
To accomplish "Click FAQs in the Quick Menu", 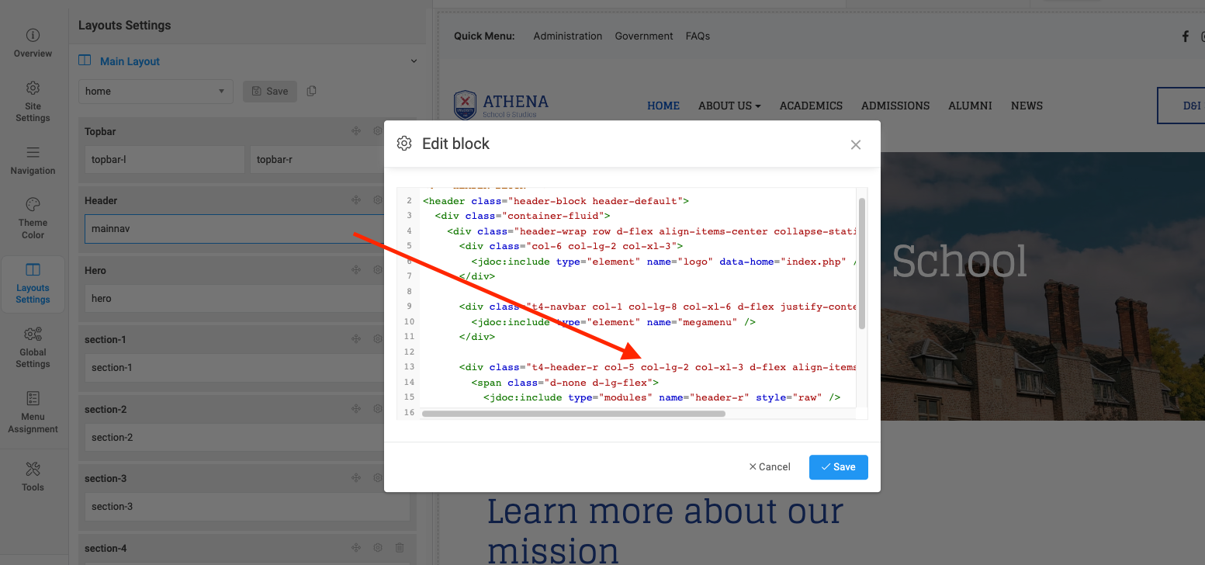I will coord(698,36).
